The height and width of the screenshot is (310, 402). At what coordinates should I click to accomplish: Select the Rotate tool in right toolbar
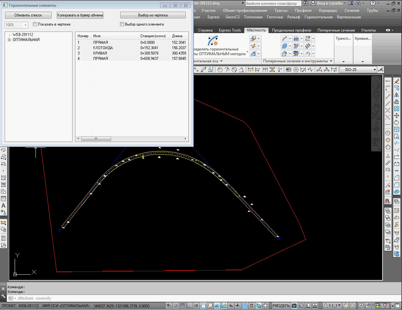[x=397, y=122]
